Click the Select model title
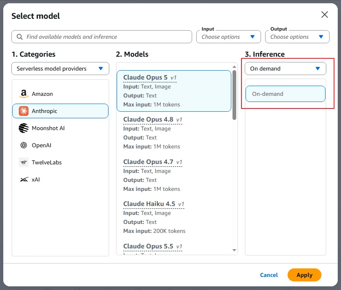The height and width of the screenshot is (290, 341). tap(35, 16)
